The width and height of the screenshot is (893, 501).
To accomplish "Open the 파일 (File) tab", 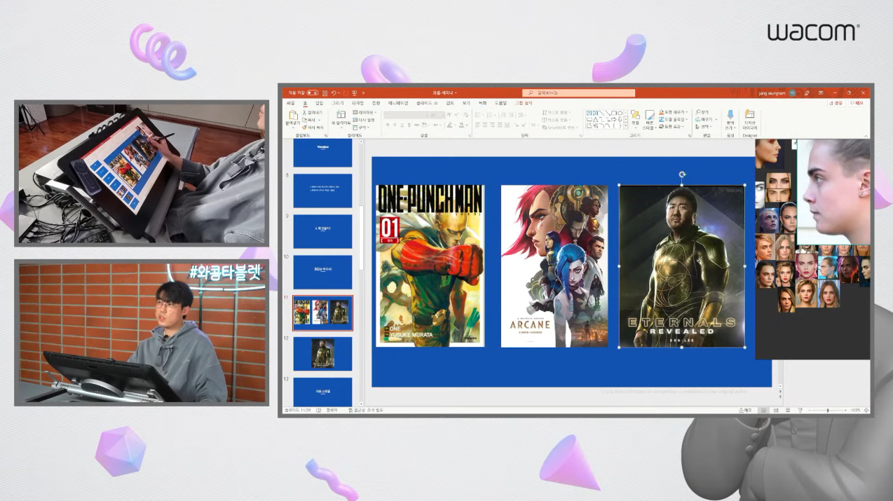I will pos(291,103).
